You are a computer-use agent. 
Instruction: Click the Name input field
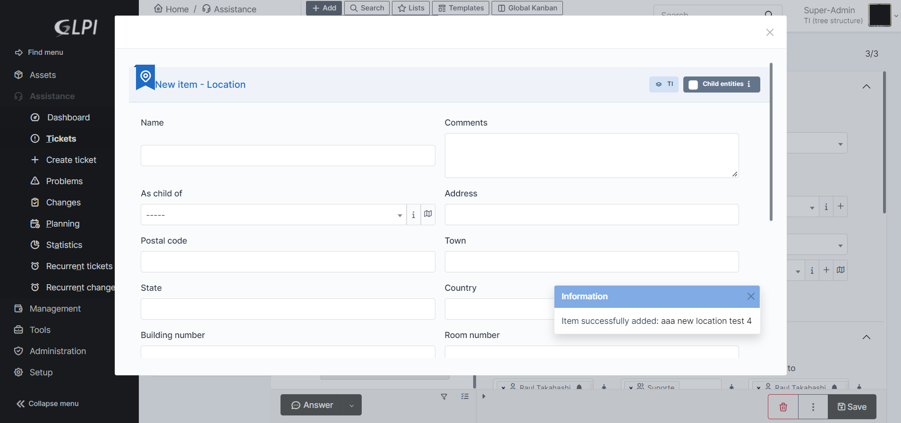pyautogui.click(x=288, y=155)
